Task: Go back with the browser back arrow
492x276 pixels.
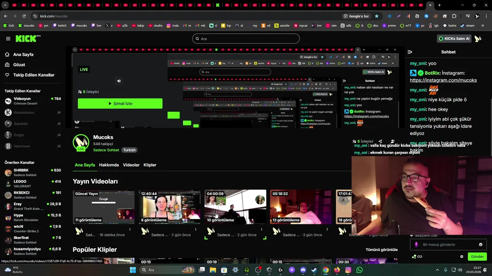Action: [5, 16]
